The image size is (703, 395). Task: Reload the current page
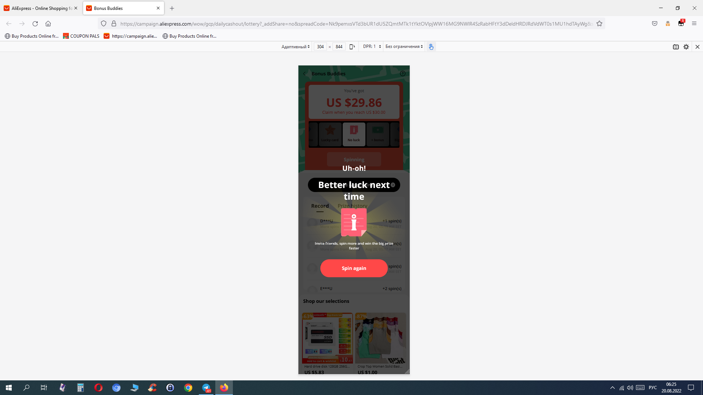click(x=35, y=24)
